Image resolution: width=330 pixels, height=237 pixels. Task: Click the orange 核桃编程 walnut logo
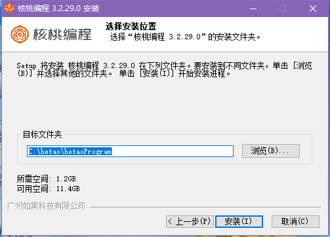click(x=20, y=34)
